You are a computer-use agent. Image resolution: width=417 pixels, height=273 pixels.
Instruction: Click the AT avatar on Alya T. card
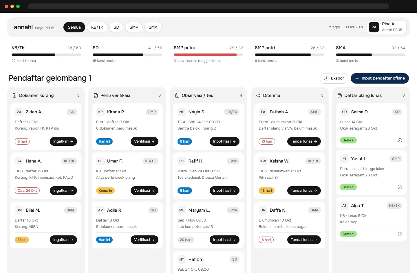point(344,206)
